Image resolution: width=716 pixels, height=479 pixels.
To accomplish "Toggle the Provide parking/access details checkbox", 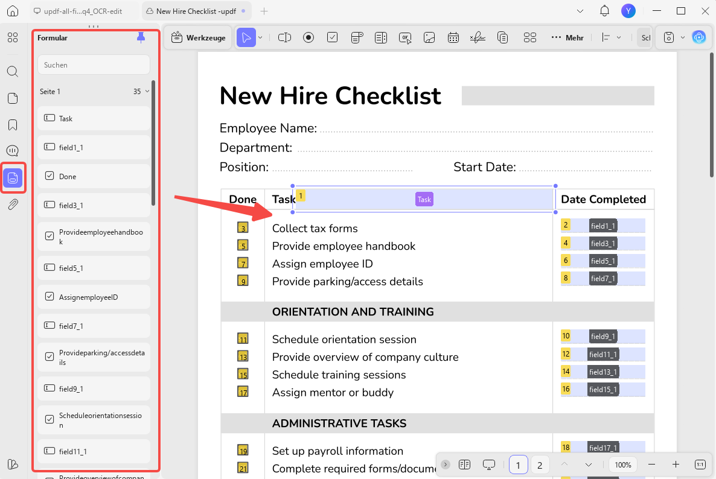I will pyautogui.click(x=243, y=281).
